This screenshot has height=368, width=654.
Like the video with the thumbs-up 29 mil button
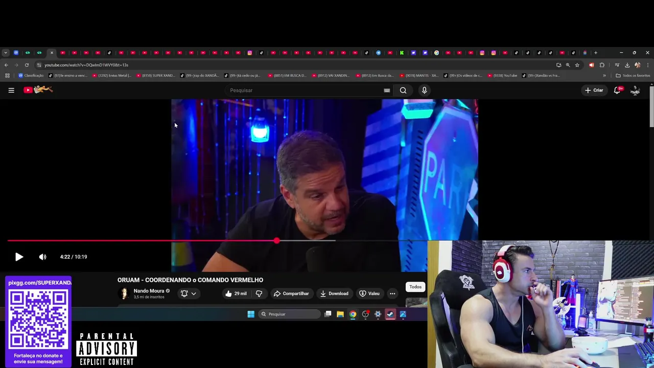(236, 293)
